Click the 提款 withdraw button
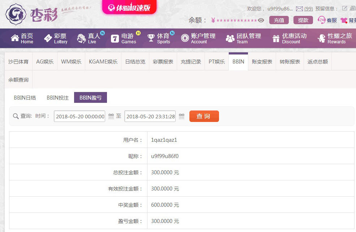Image resolution: width=356 pixels, height=232 pixels. [303, 20]
